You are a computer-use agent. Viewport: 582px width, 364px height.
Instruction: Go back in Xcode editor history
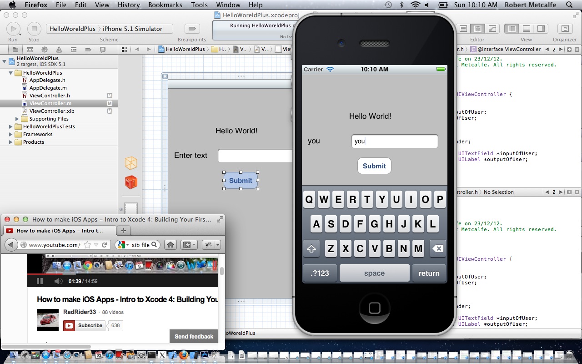[137, 49]
